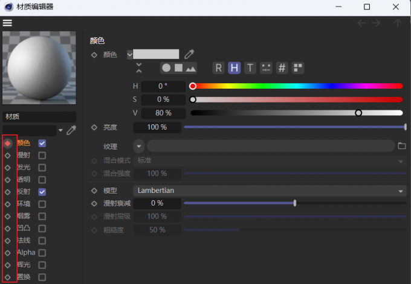Image resolution: width=411 pixels, height=284 pixels.
Task: Click the 亮度 brightness slider
Action: (295, 127)
